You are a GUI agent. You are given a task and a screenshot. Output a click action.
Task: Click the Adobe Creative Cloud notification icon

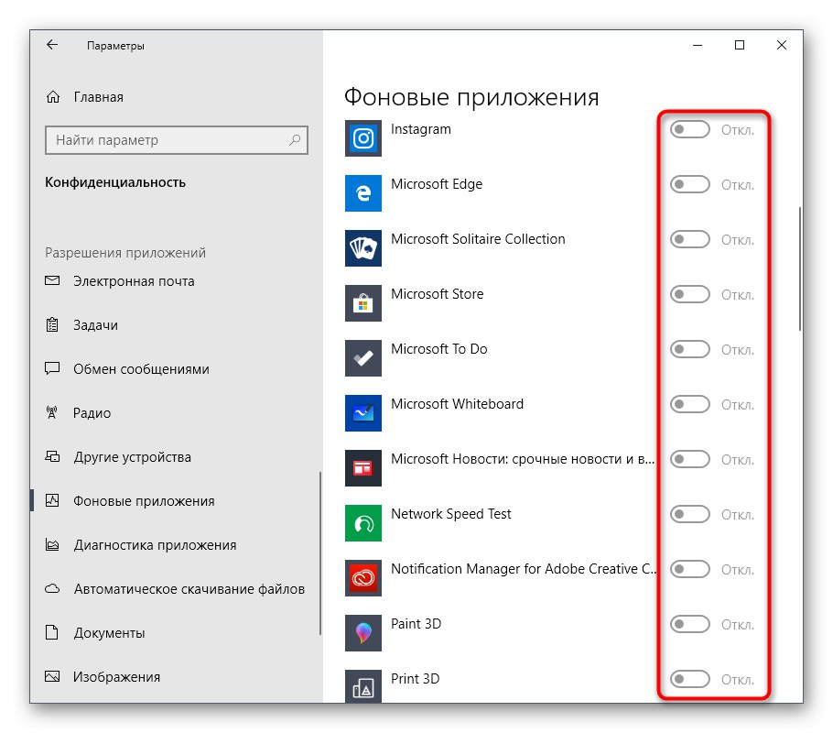pos(362,577)
